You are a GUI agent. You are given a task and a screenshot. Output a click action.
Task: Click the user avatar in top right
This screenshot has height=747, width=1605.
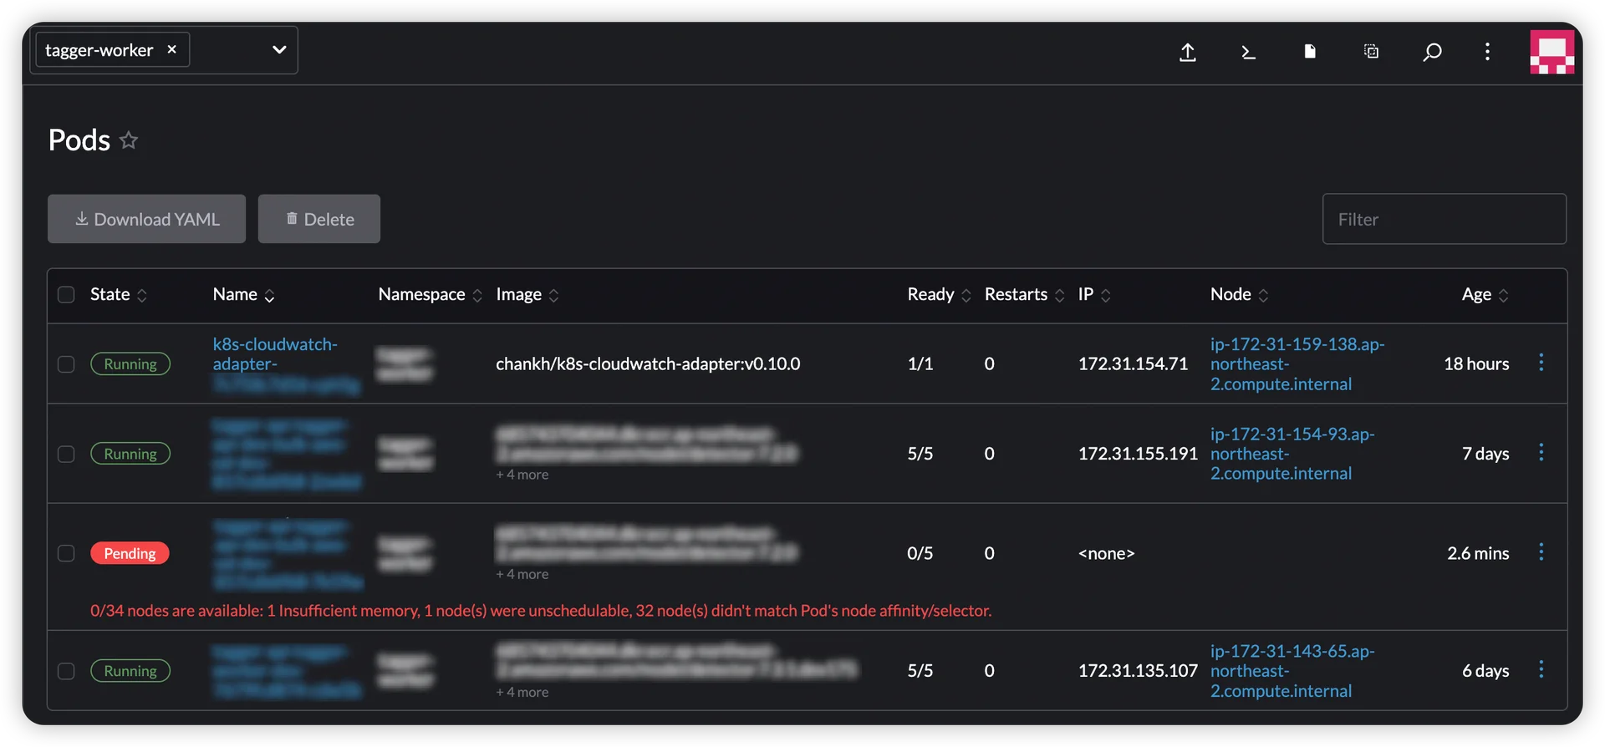coord(1551,52)
